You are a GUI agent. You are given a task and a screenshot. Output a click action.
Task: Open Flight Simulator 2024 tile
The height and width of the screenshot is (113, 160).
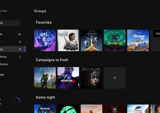tap(138, 41)
